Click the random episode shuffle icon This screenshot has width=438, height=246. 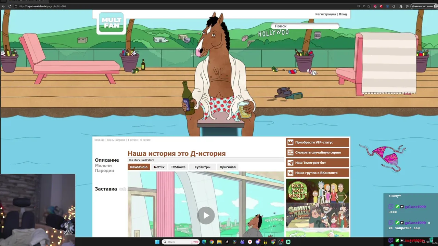point(291,152)
